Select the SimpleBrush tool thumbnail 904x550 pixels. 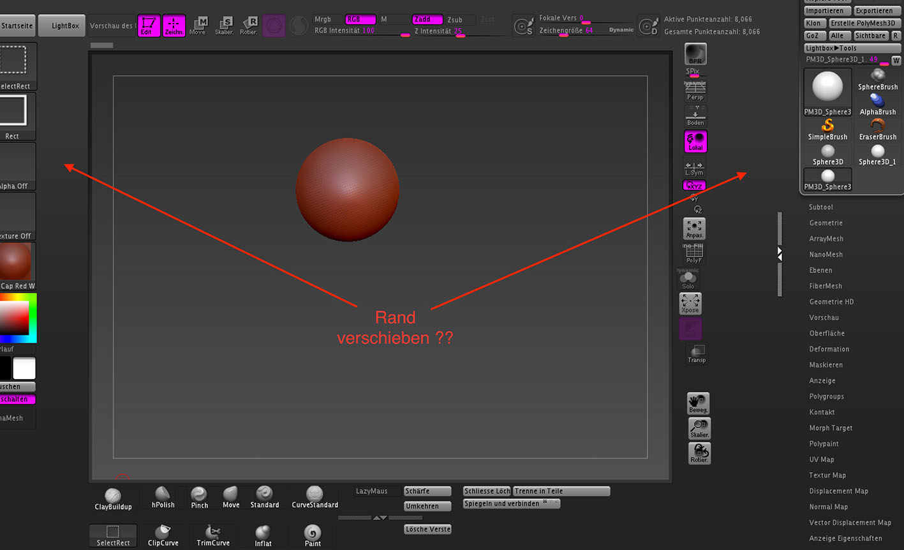point(827,130)
